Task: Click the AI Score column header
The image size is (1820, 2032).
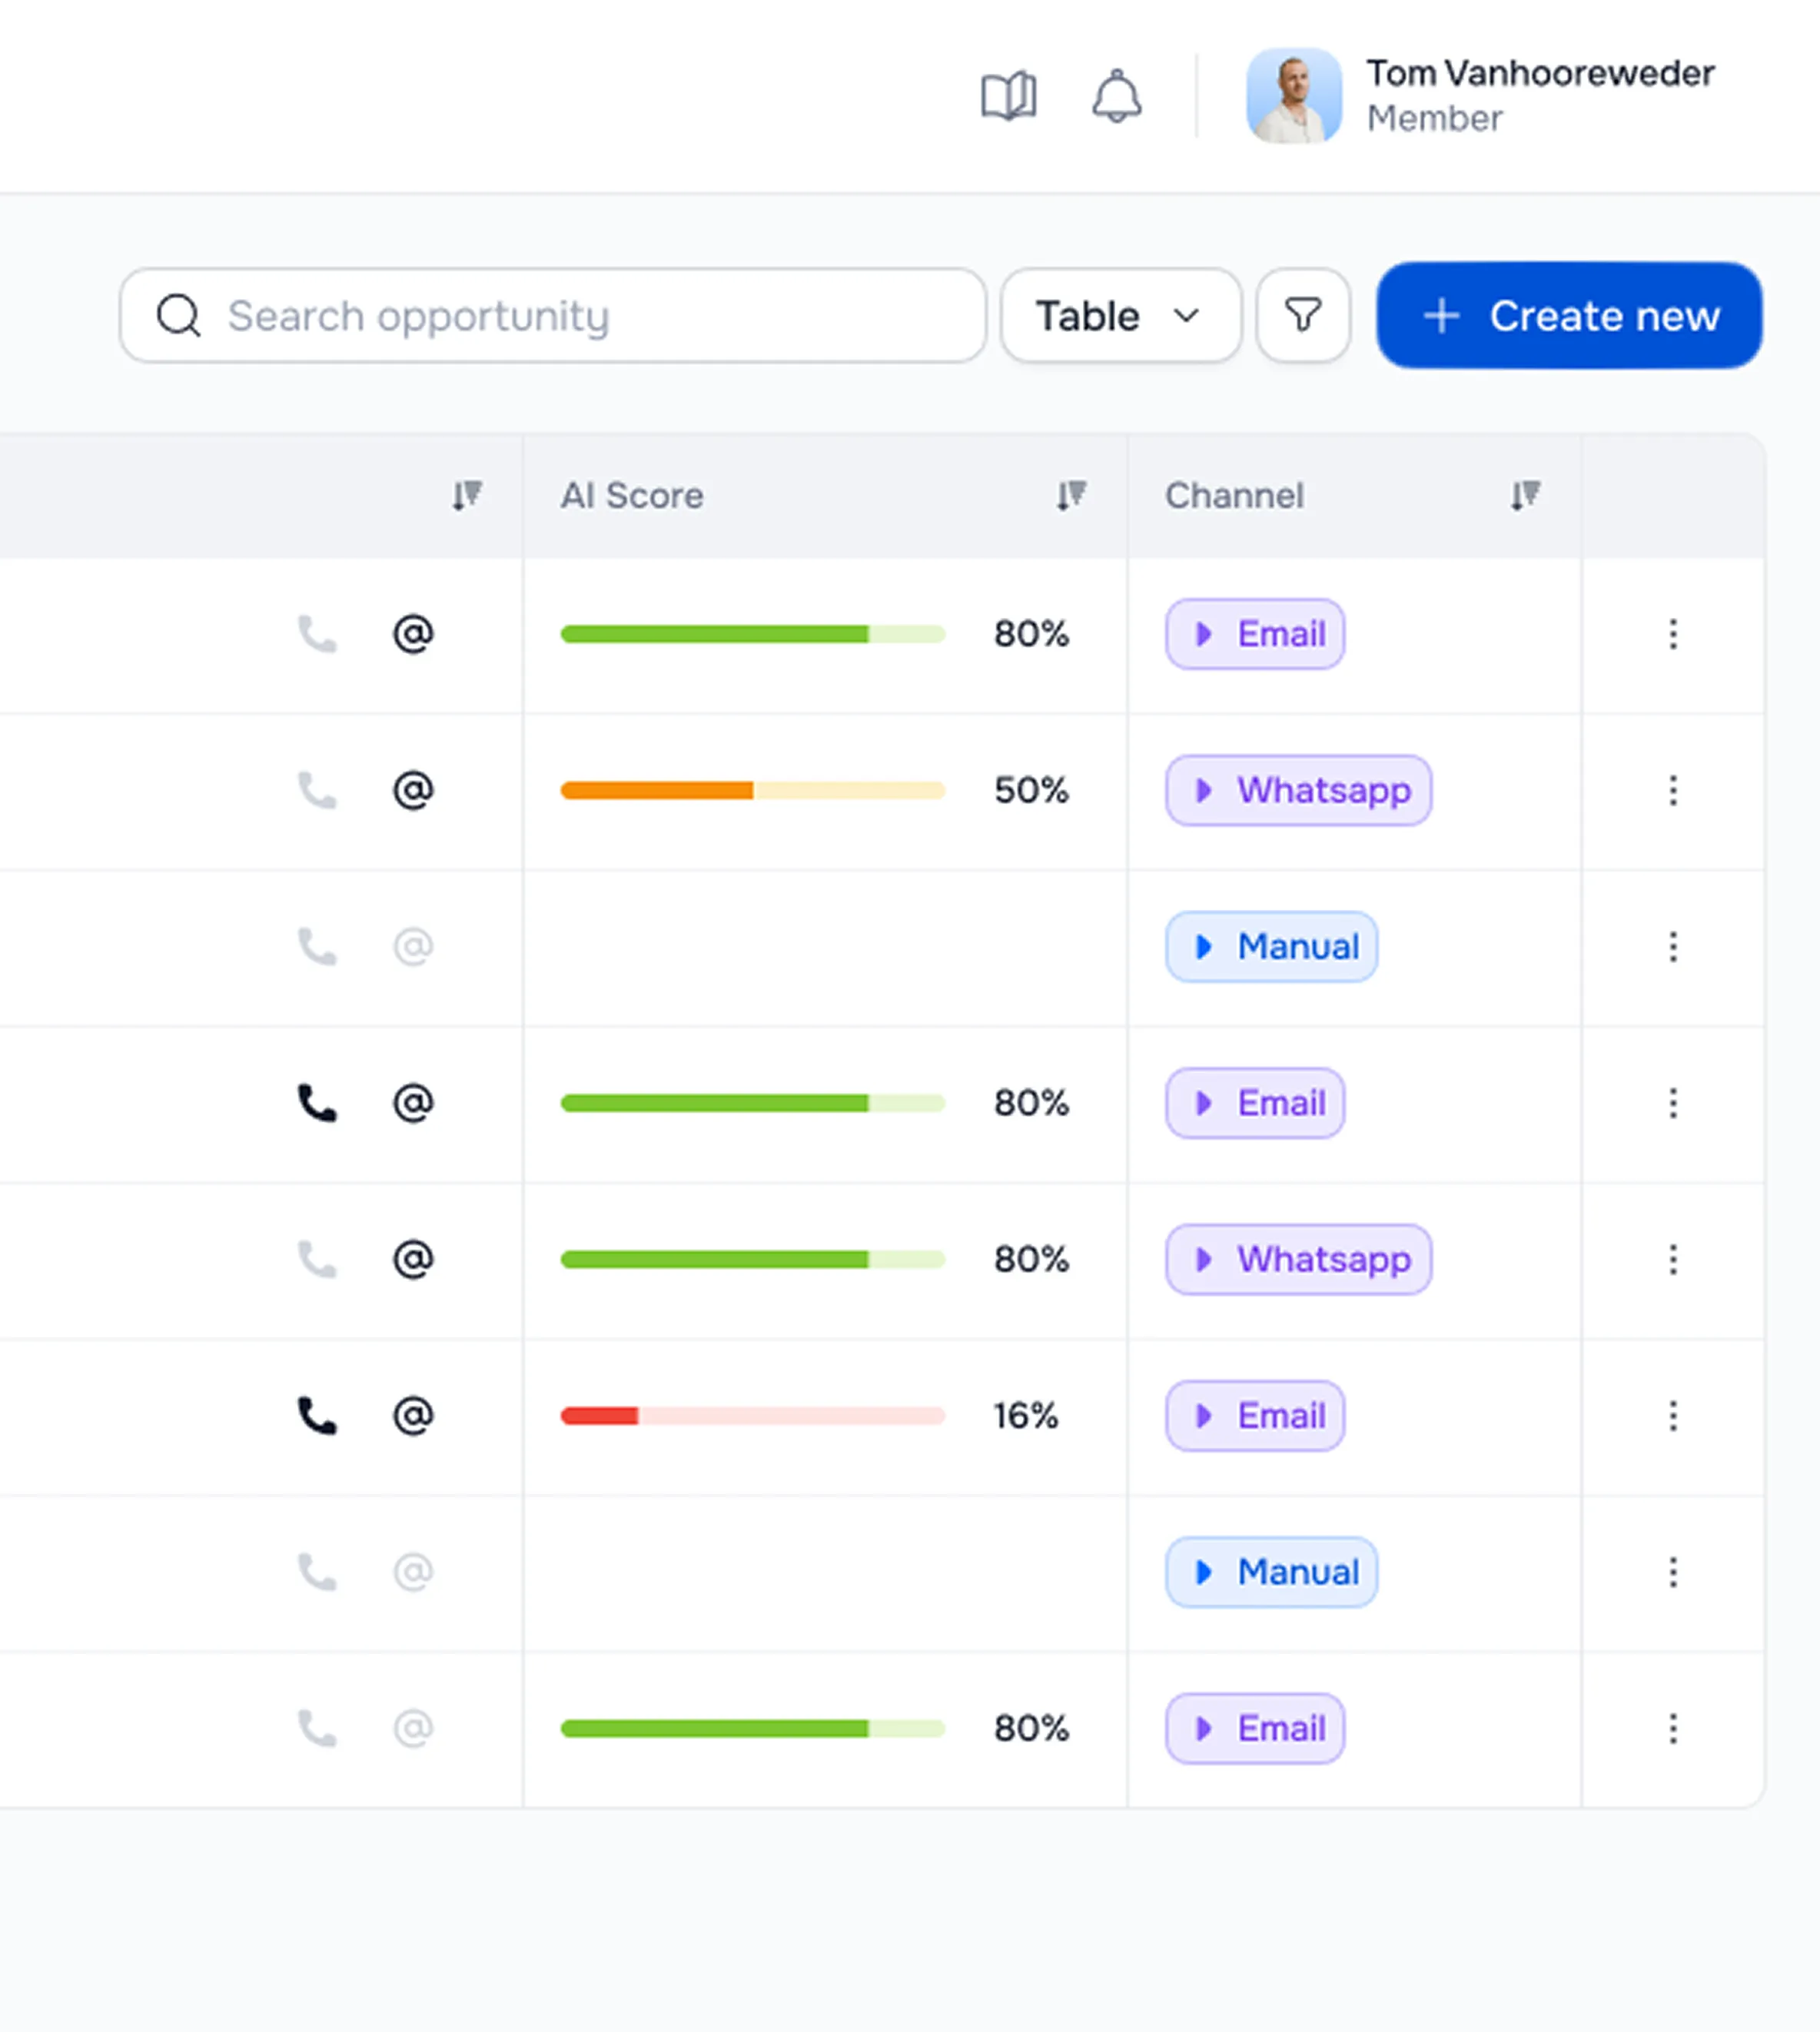Action: [x=632, y=496]
